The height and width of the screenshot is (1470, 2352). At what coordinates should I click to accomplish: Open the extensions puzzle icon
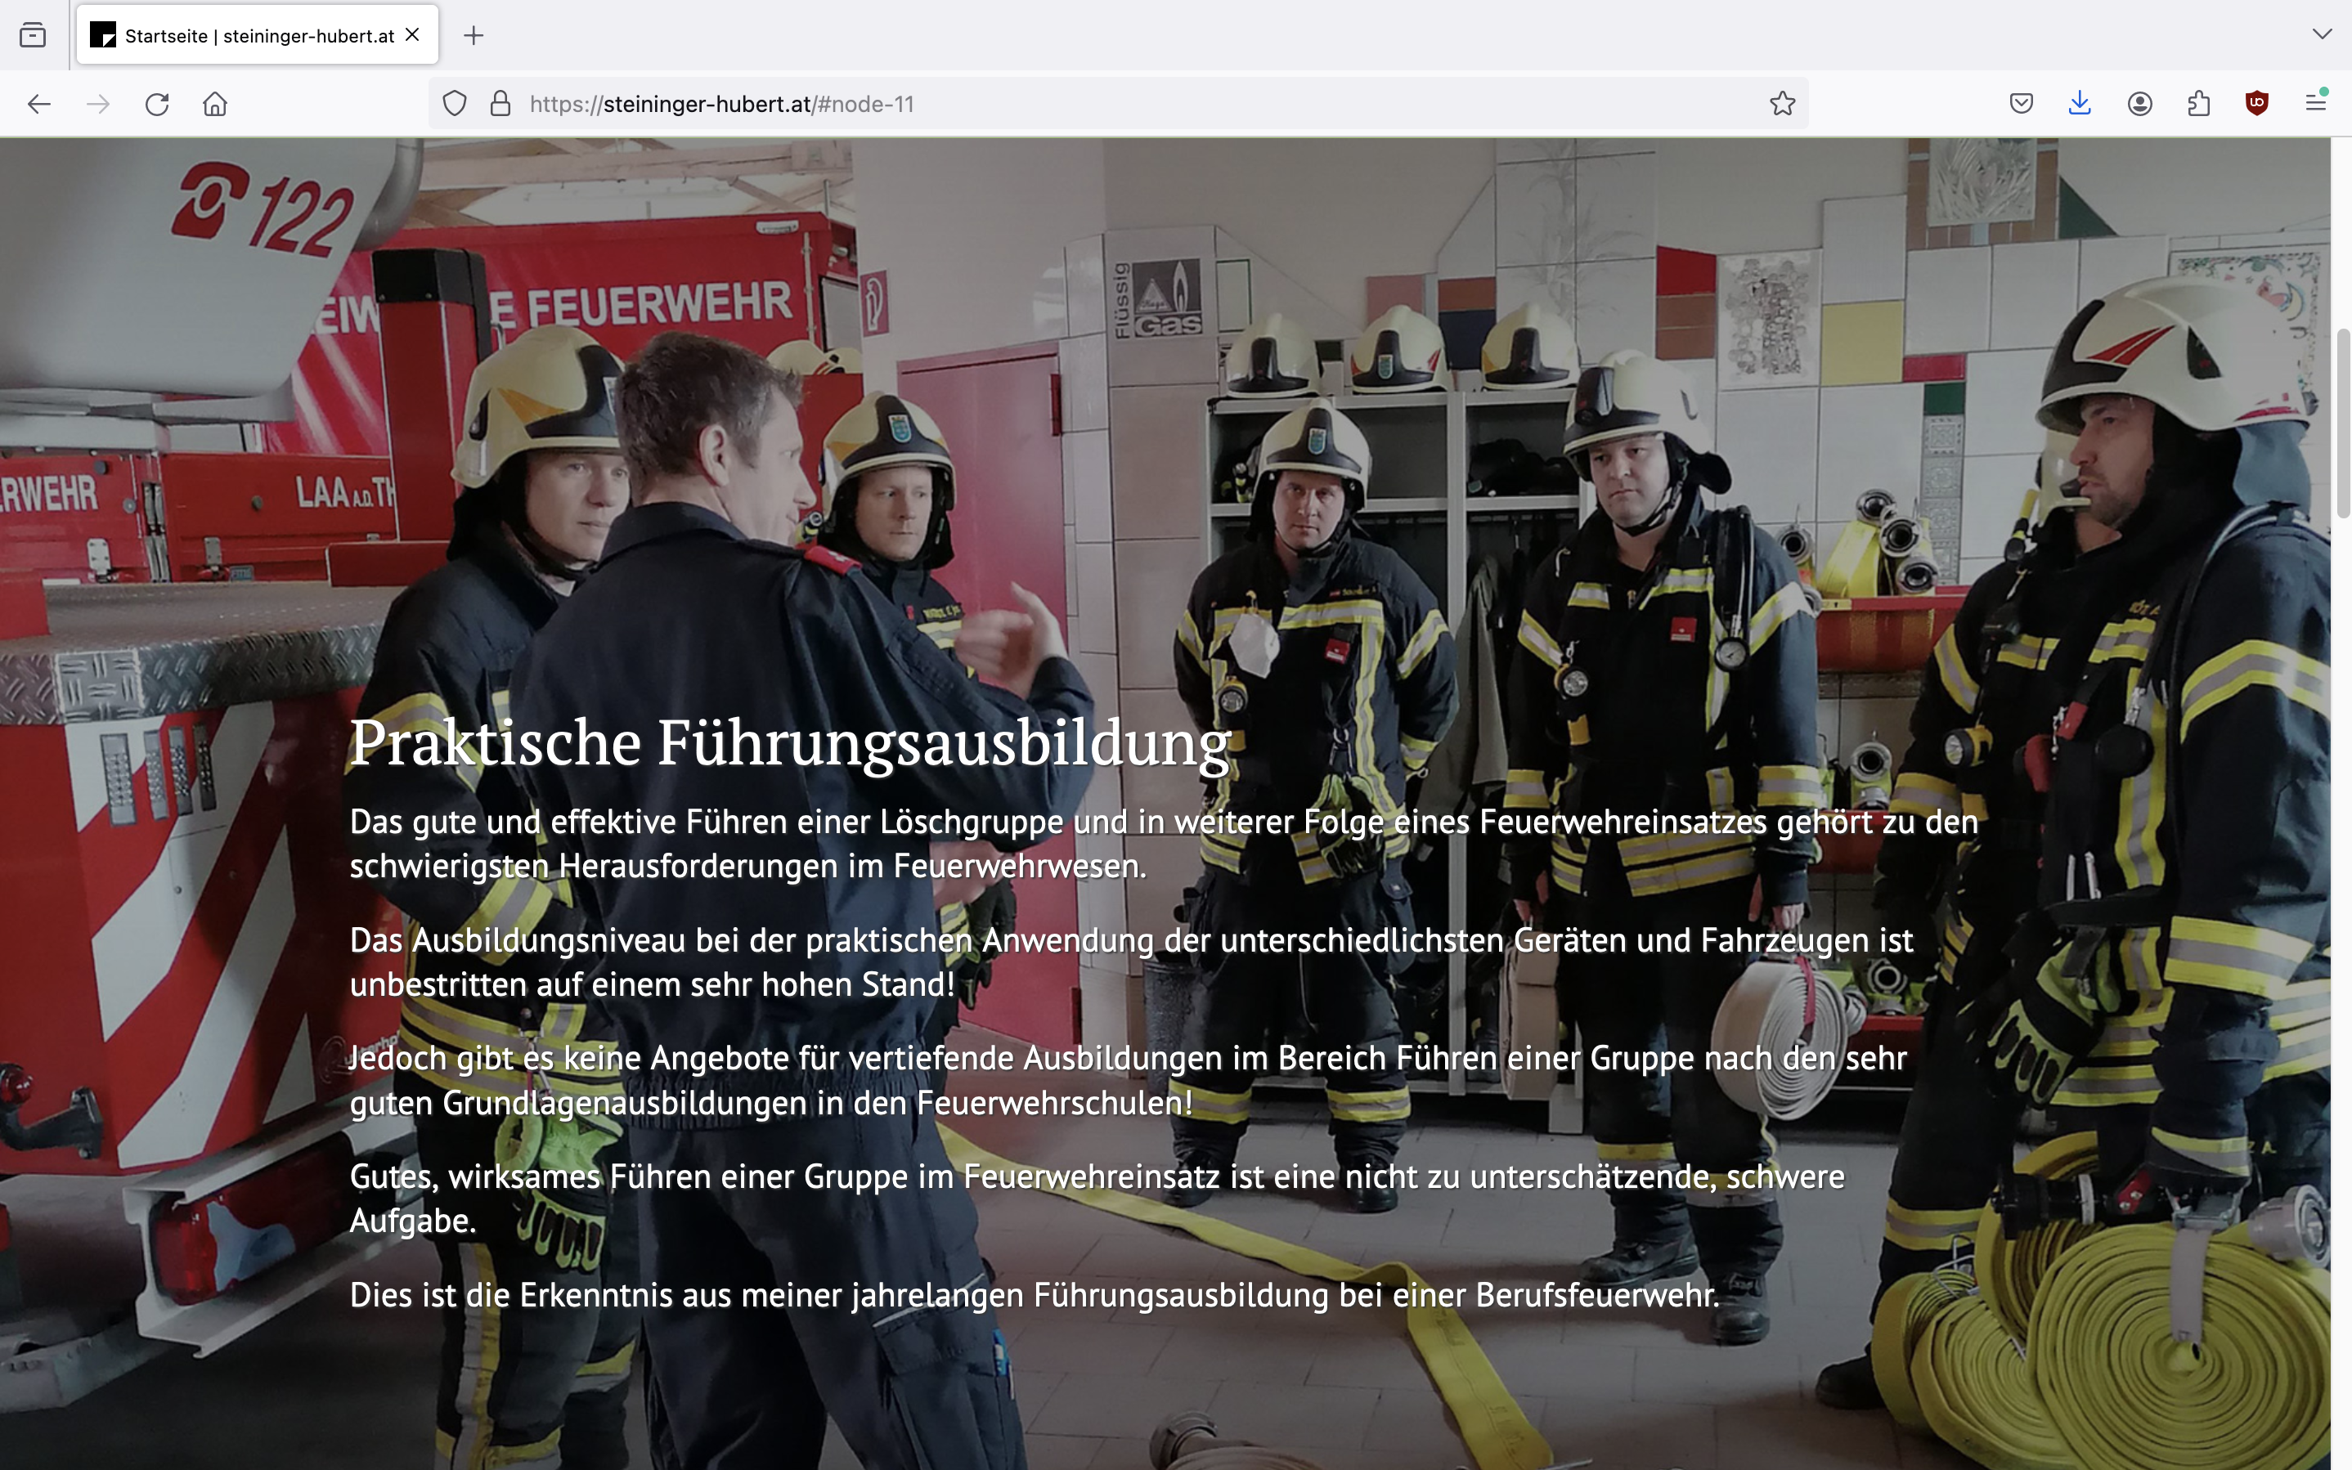point(2198,104)
